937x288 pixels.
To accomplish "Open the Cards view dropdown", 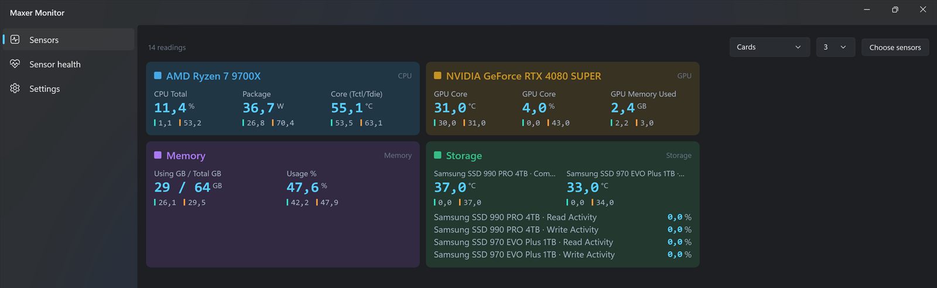I will [x=770, y=47].
